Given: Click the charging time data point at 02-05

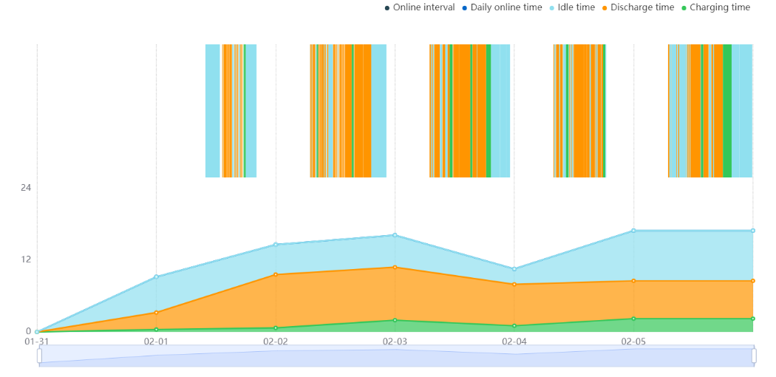Looking at the screenshot, I should pos(633,319).
